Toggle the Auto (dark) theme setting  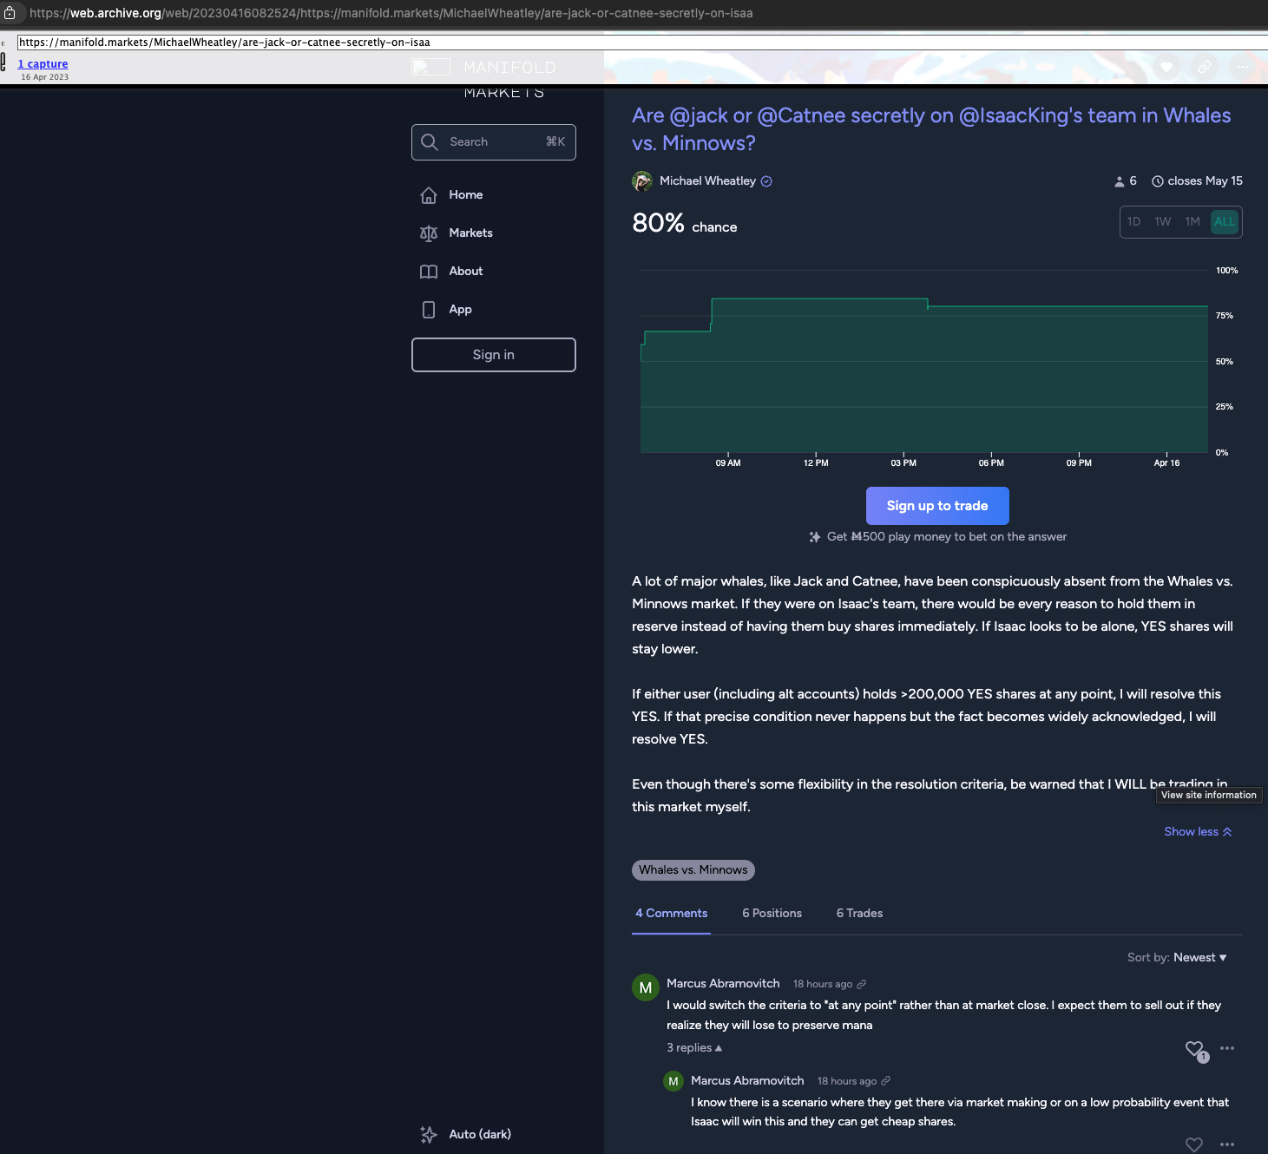coord(480,1134)
